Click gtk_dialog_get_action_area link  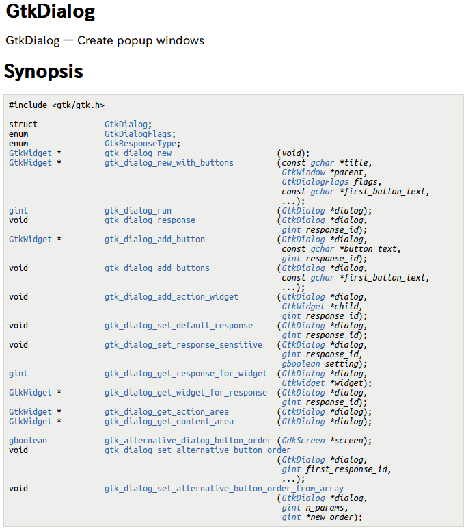[167, 412]
